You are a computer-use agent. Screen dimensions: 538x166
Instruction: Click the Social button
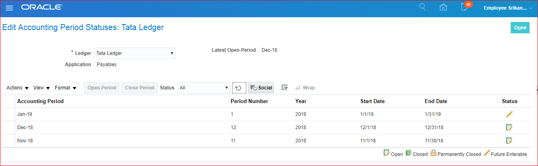(x=261, y=88)
